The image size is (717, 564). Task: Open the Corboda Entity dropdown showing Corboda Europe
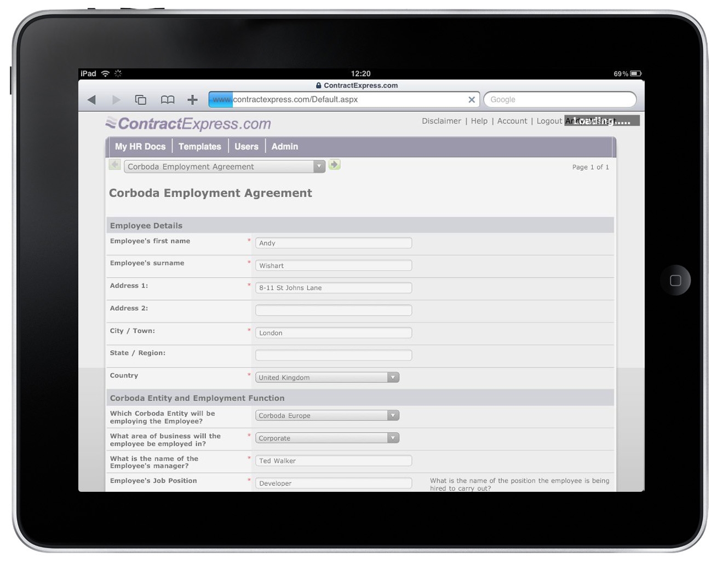point(327,416)
